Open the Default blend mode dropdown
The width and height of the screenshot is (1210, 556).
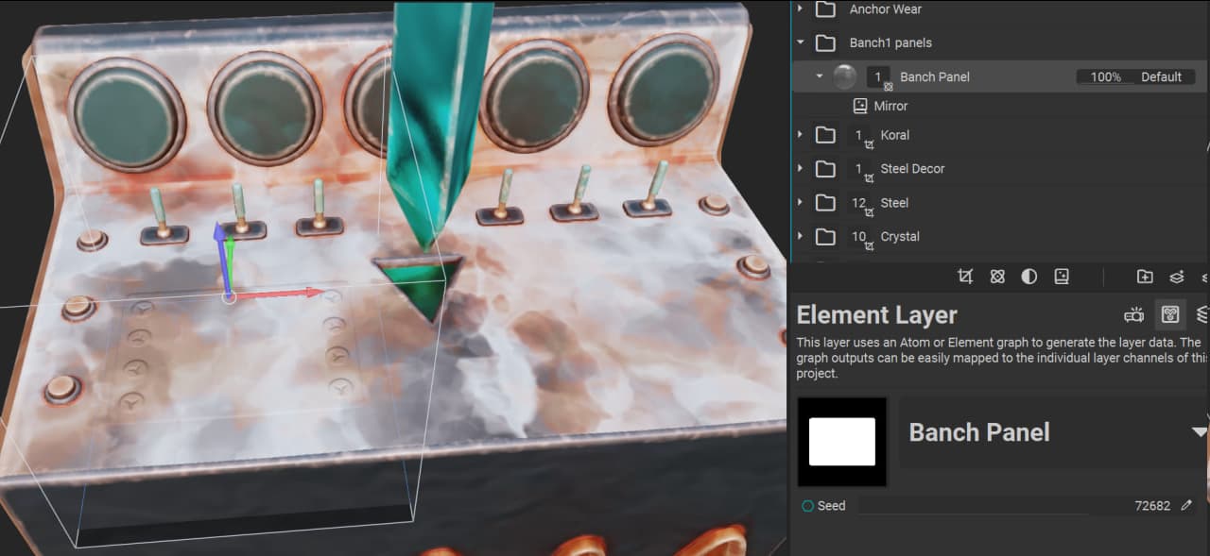coord(1161,76)
